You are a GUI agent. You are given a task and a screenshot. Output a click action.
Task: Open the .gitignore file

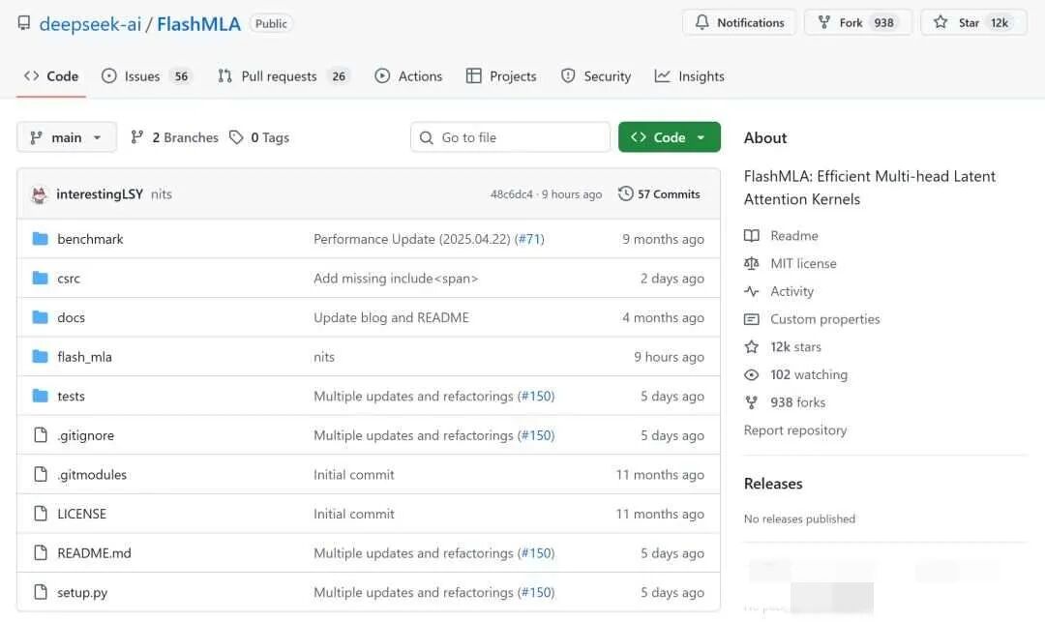tap(85, 435)
